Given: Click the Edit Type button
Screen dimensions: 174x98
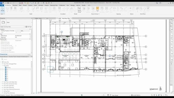Looking at the screenshot, I should click(29, 27).
